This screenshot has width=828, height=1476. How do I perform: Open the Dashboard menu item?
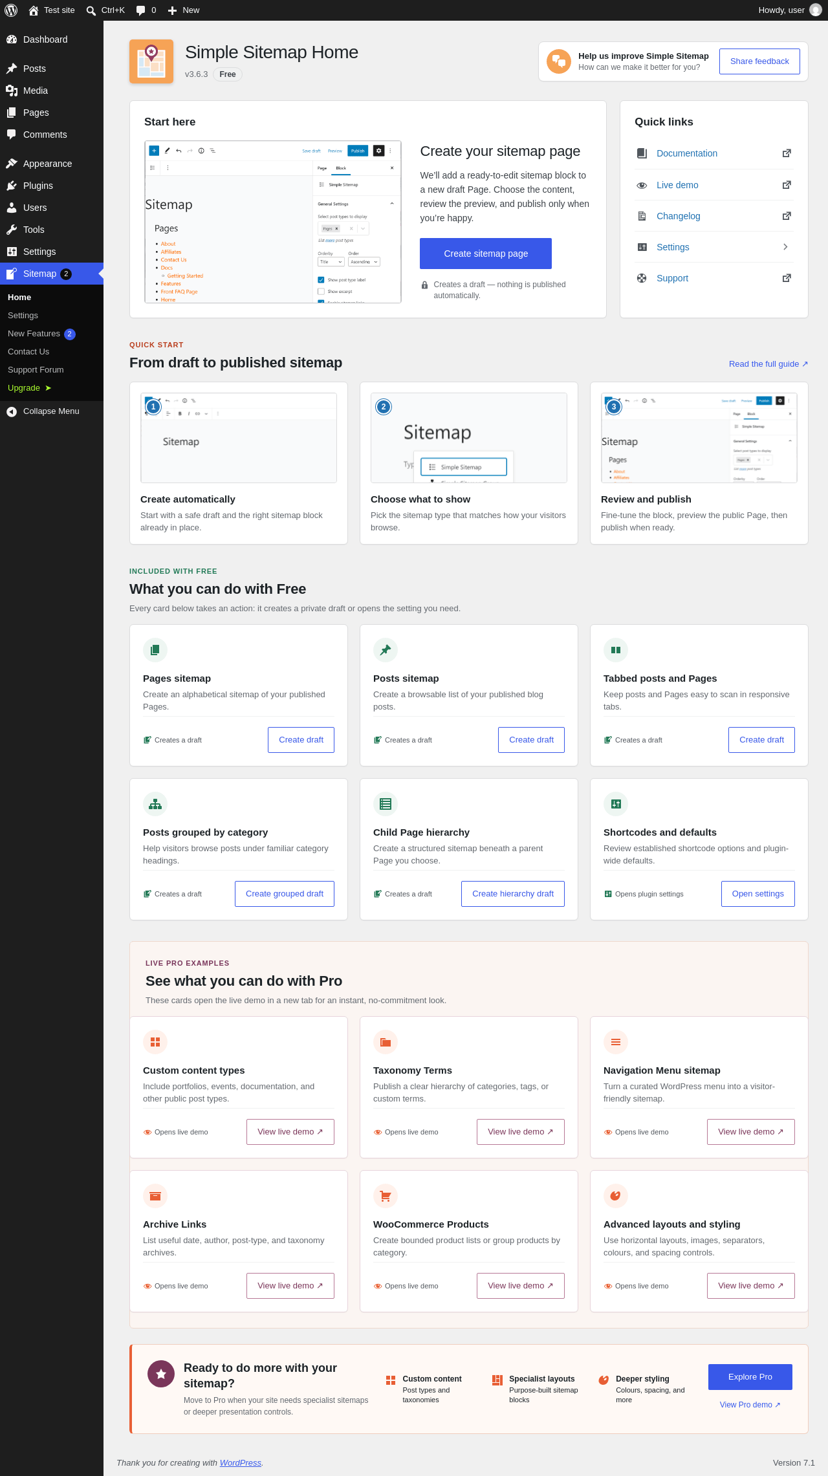point(52,39)
